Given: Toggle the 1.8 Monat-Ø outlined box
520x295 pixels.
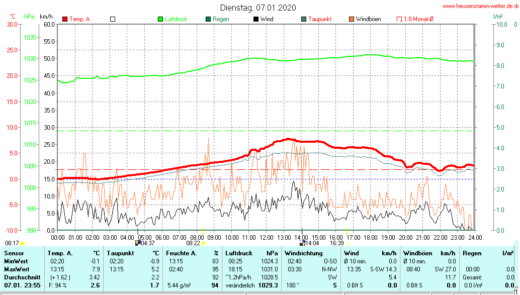Looking at the screenshot, I should (x=399, y=19).
